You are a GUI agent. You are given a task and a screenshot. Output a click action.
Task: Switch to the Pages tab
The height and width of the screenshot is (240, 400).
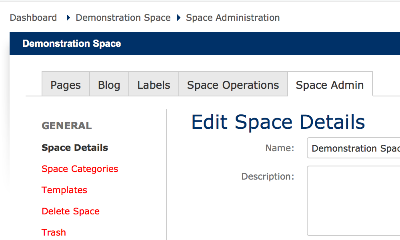point(66,85)
